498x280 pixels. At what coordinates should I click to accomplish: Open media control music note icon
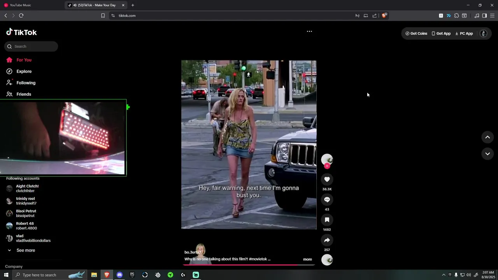click(x=477, y=16)
